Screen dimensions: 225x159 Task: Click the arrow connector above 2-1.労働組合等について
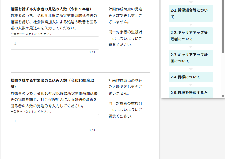click(191, 2)
